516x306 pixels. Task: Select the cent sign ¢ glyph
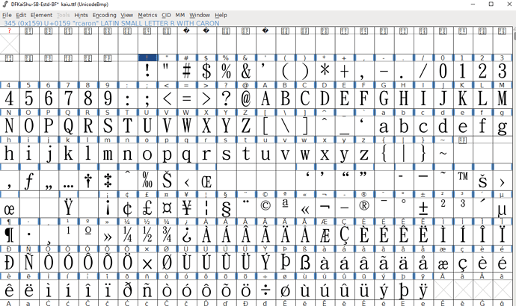128,207
